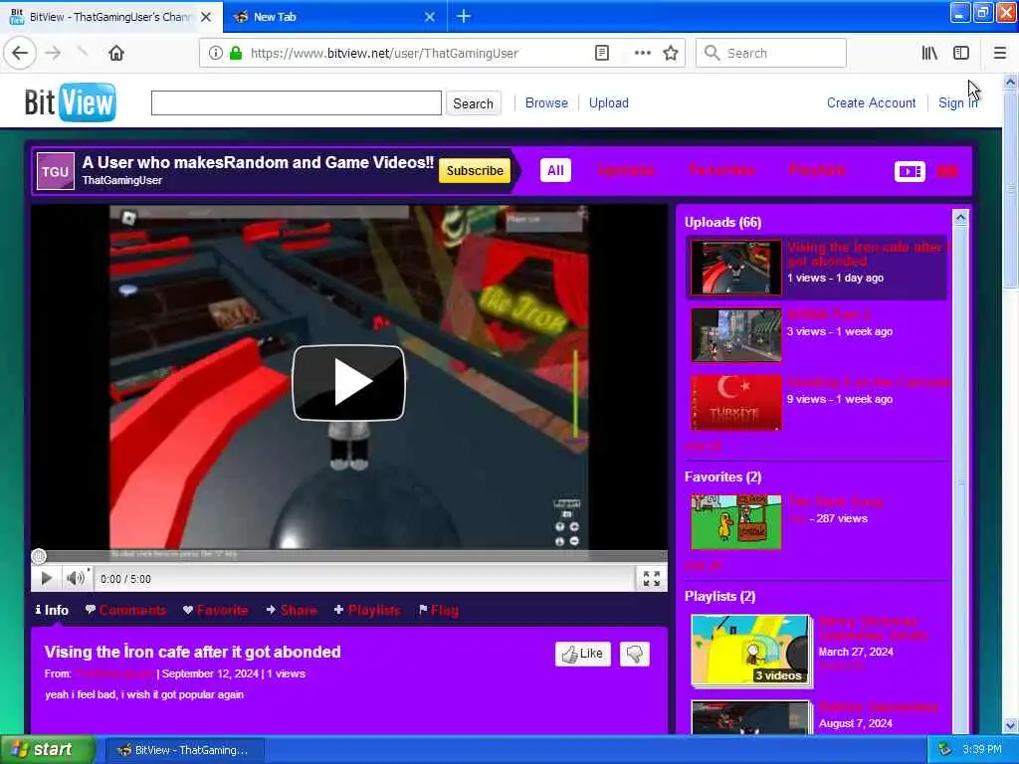Viewport: 1019px width, 764px height.
Task: Click the address bar URL
Action: 384,54
